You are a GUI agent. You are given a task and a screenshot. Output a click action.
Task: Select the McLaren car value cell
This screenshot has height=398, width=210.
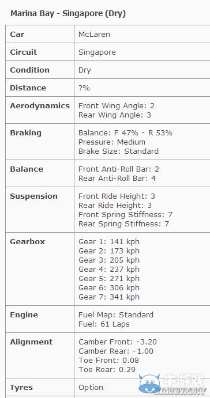coord(142,34)
